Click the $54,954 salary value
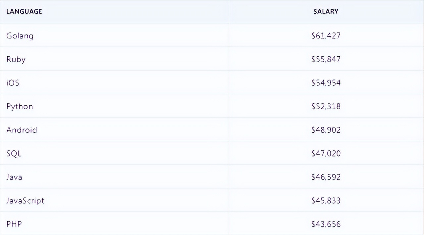Viewport: 424px width, 235px height. coord(326,83)
